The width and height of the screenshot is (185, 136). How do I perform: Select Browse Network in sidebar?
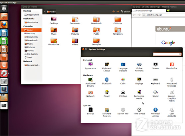pyautogui.click(x=32, y=65)
